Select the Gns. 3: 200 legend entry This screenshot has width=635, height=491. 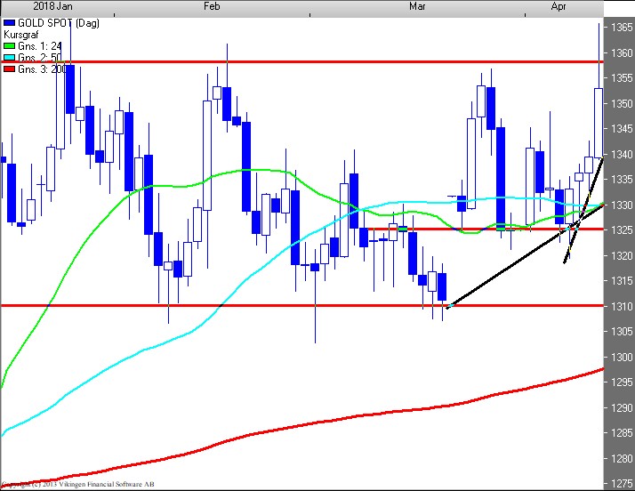tap(40, 68)
